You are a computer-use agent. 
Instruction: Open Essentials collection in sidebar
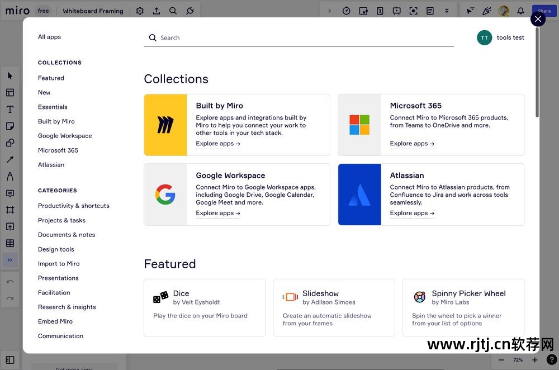[x=53, y=107]
